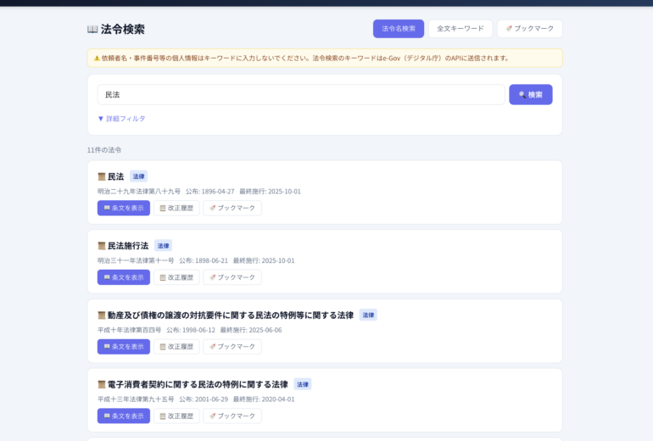Switch to the 全文キーワード tab
653x441 pixels.
click(x=460, y=29)
